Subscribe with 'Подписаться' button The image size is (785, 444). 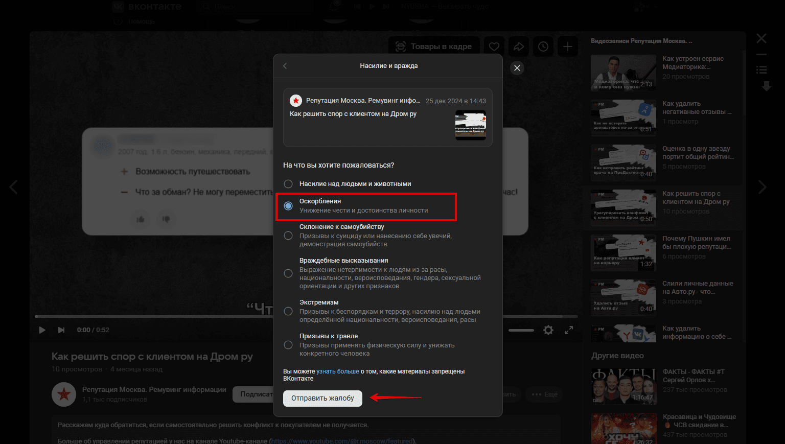[253, 394]
